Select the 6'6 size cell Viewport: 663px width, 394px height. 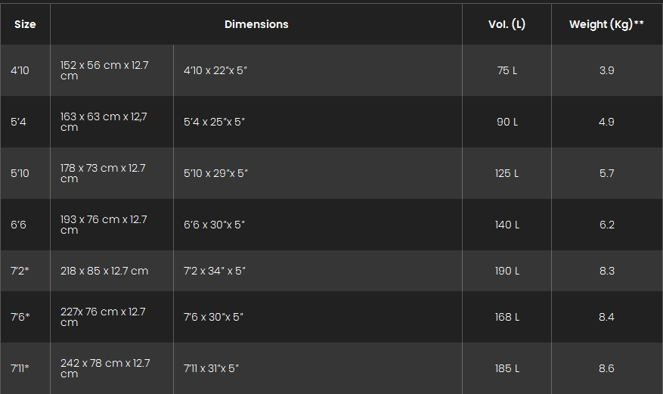coord(25,225)
